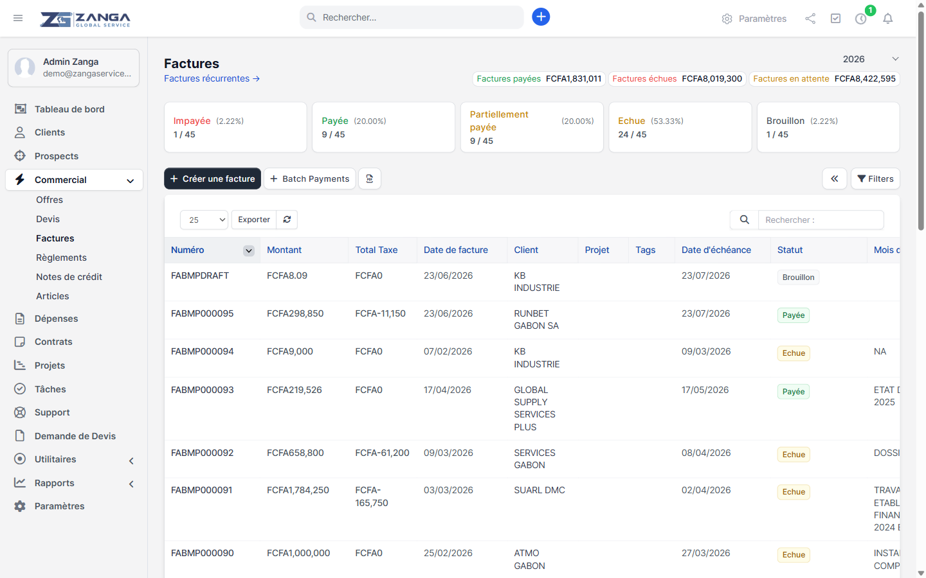
Task: Collapse the Commercial menu
Action: 74,180
